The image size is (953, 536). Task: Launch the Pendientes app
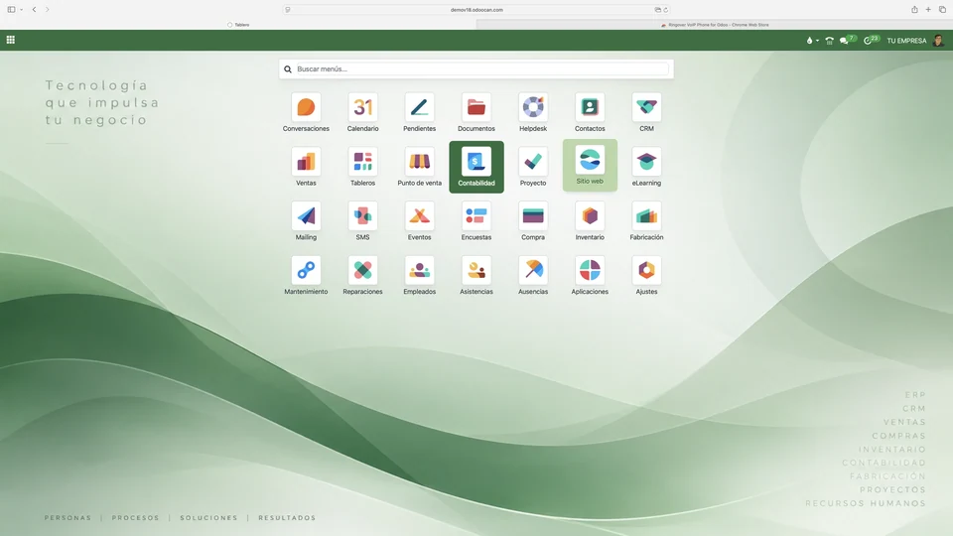tap(419, 113)
